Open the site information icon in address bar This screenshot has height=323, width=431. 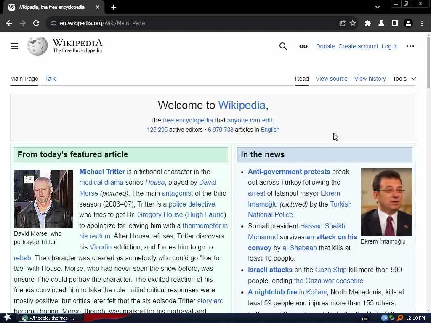coord(53,23)
